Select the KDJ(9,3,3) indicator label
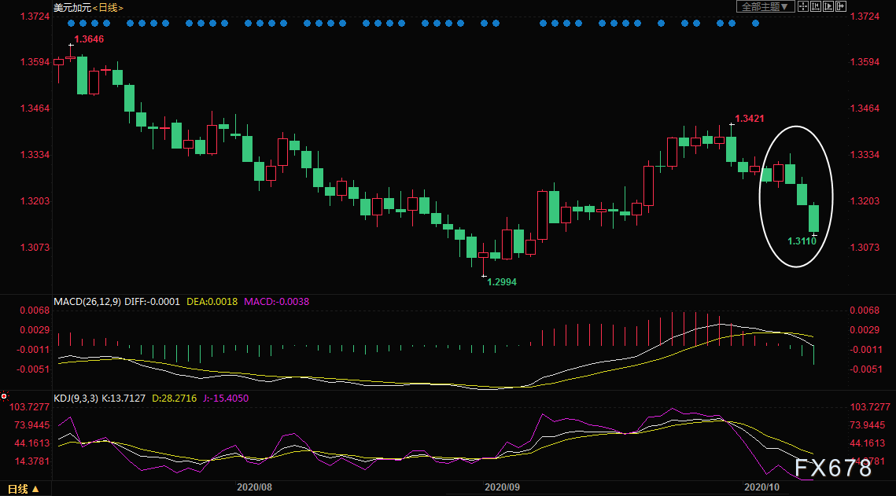 [x=76, y=399]
